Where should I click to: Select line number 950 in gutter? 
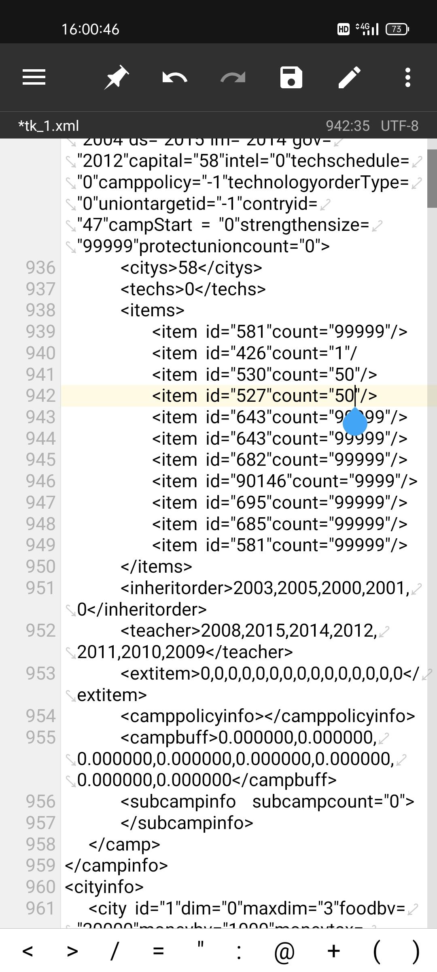(40, 566)
